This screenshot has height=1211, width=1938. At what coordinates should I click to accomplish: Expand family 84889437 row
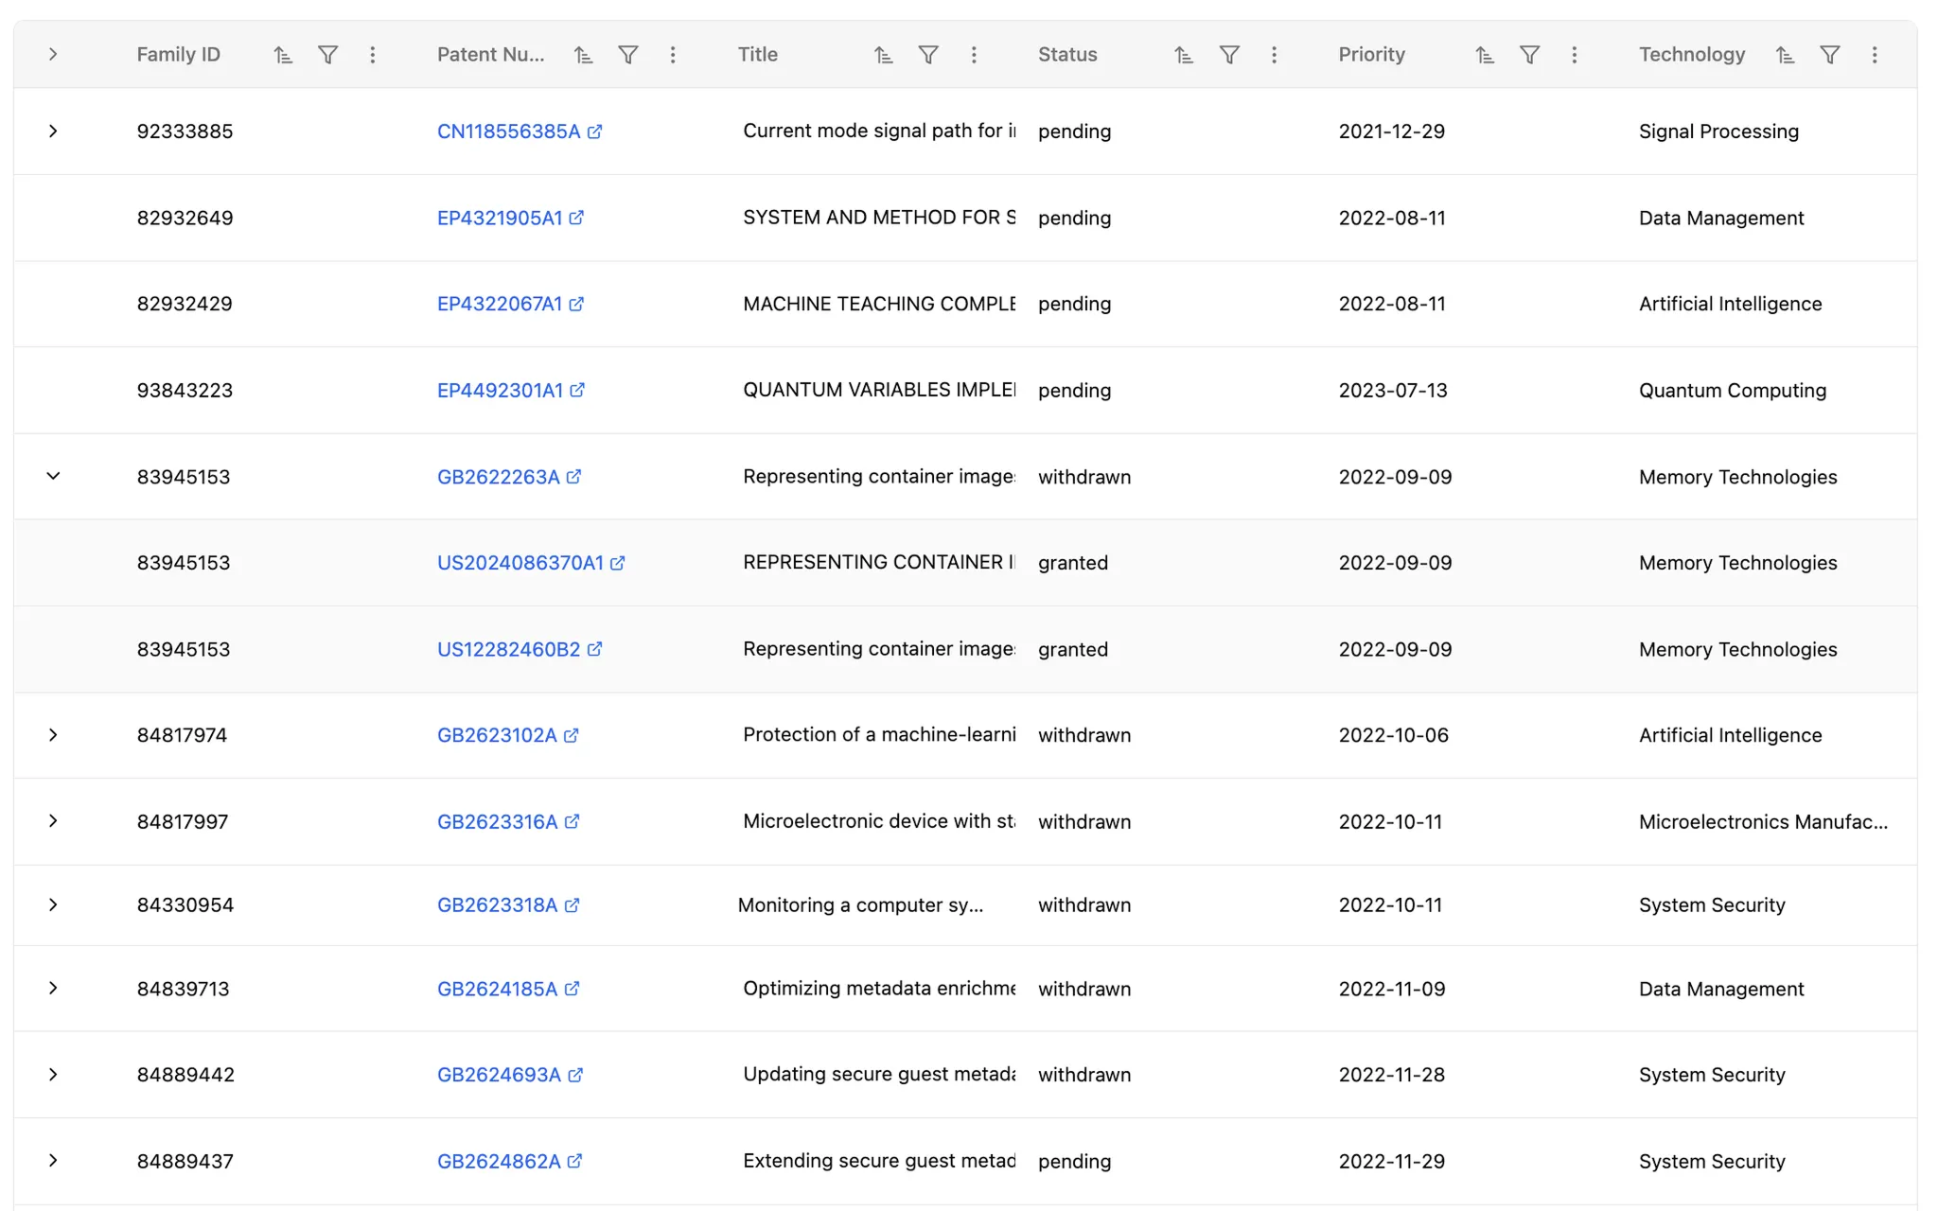coord(53,1161)
